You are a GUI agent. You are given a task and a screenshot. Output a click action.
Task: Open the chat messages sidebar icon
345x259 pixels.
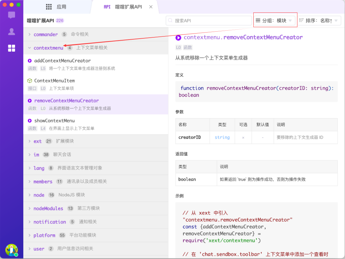tap(11, 15)
